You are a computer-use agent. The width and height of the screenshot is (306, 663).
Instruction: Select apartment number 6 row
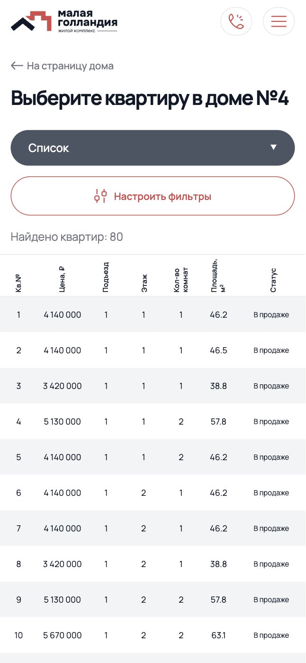coord(153,493)
